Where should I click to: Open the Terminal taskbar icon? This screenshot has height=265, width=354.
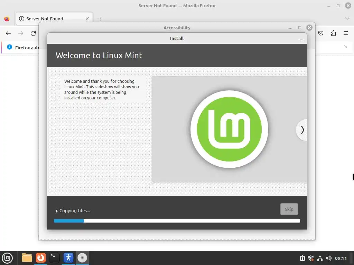point(54,258)
